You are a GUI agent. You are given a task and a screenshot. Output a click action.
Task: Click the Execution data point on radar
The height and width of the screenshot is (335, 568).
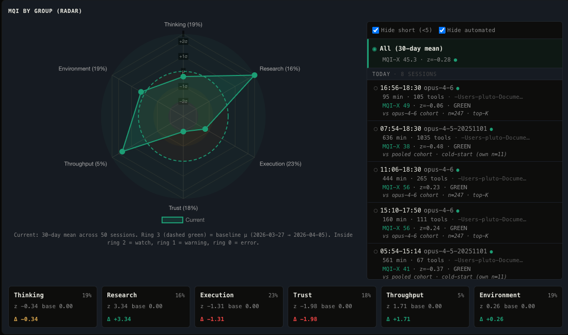206,129
